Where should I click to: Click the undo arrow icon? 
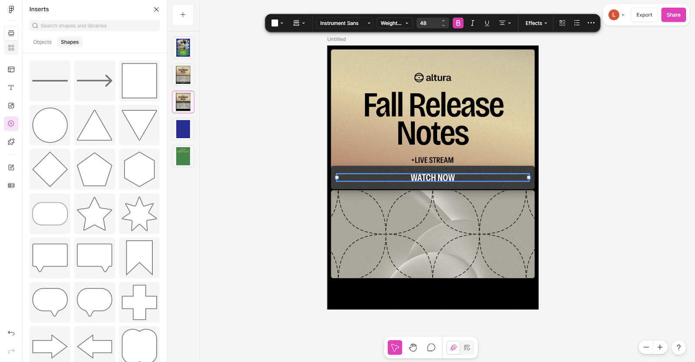coord(11,333)
